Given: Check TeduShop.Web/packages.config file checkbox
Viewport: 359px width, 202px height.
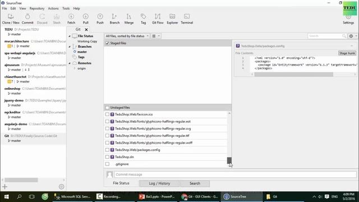Looking at the screenshot, I should 107,150.
